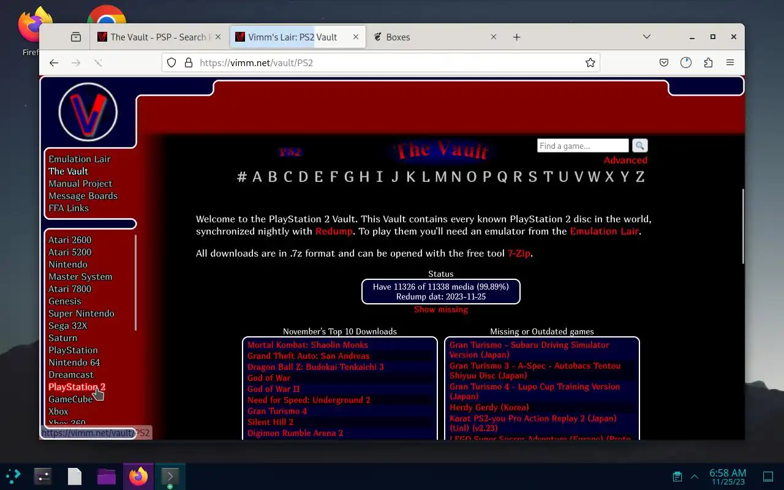Close the Vimm's Lair PS2 Vault tab

click(x=356, y=37)
